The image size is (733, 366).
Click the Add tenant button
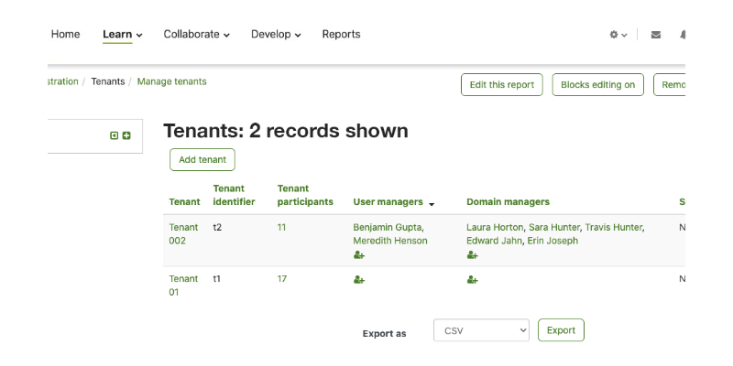[202, 159]
